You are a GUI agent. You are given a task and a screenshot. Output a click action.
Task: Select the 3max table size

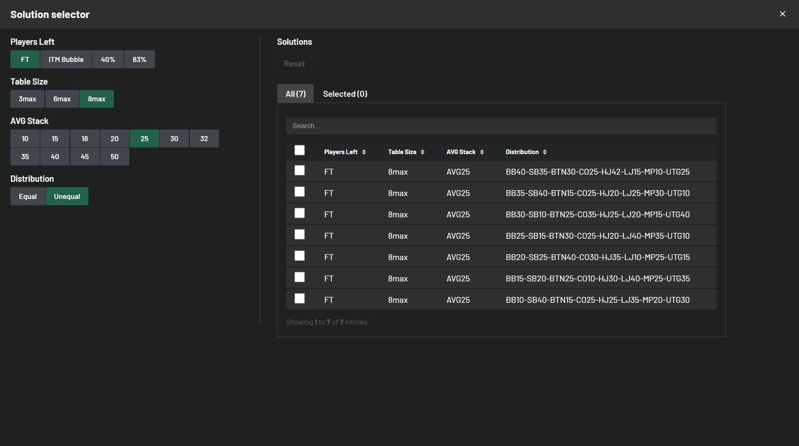pos(27,99)
